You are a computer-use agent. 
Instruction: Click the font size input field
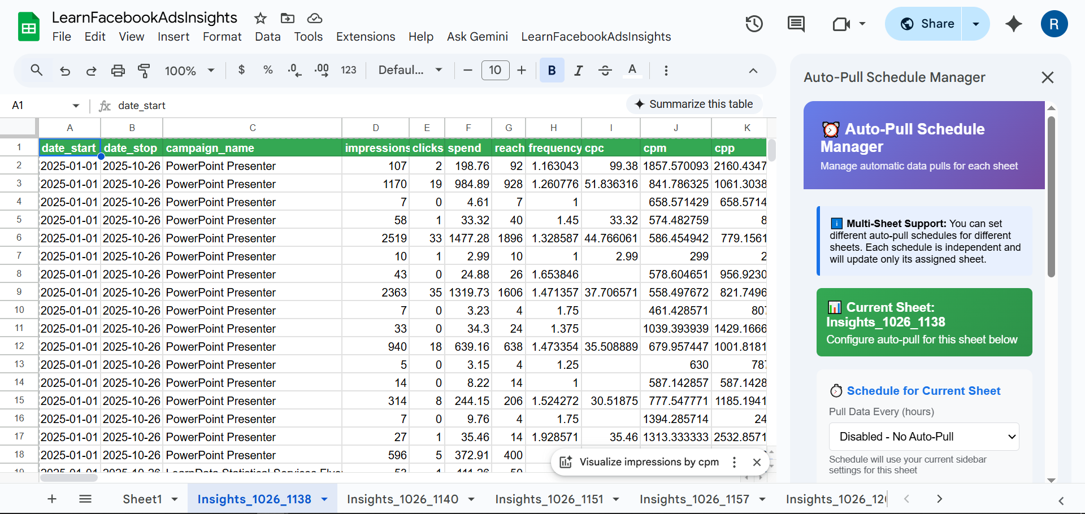(495, 71)
